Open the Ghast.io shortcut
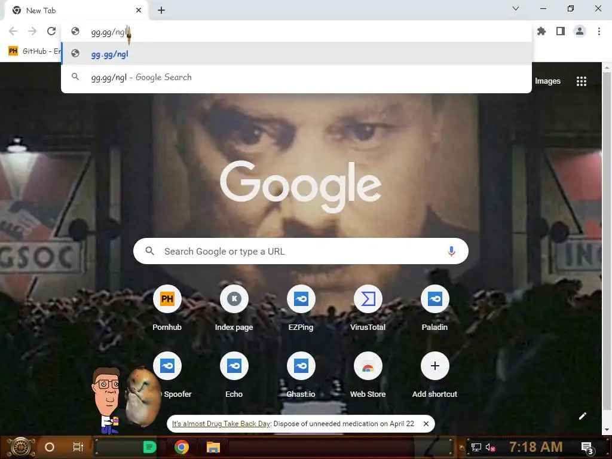Screen dimensions: 612x459 [301, 375]
